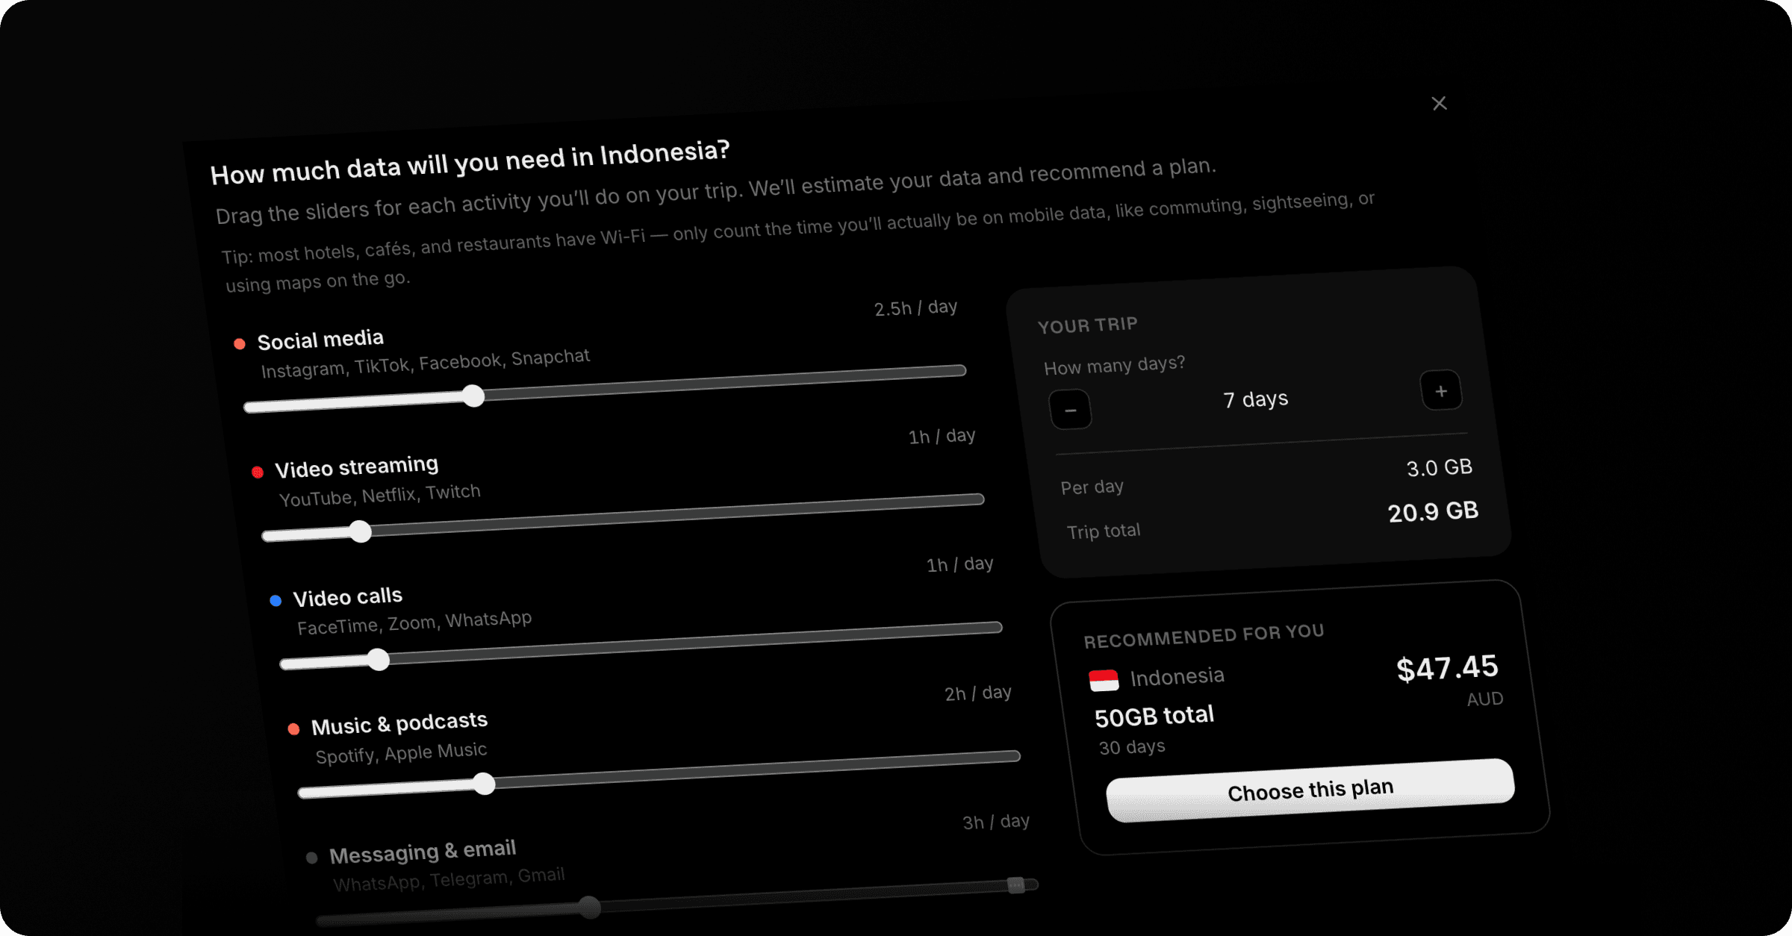Viewport: 1792px width, 936px height.
Task: Click the Video streaming red dot
Action: pos(258,472)
